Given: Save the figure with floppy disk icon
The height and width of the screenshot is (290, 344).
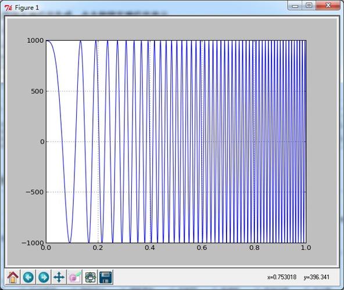Looking at the screenshot, I should pyautogui.click(x=106, y=277).
